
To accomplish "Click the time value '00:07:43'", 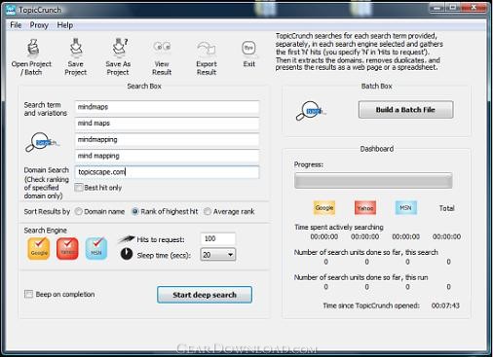I will tap(445, 305).
